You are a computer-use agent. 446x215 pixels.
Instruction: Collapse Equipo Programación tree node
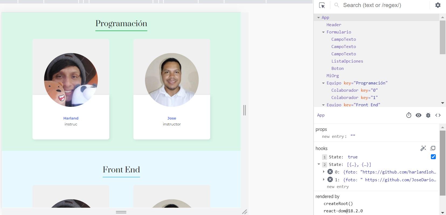point(323,83)
